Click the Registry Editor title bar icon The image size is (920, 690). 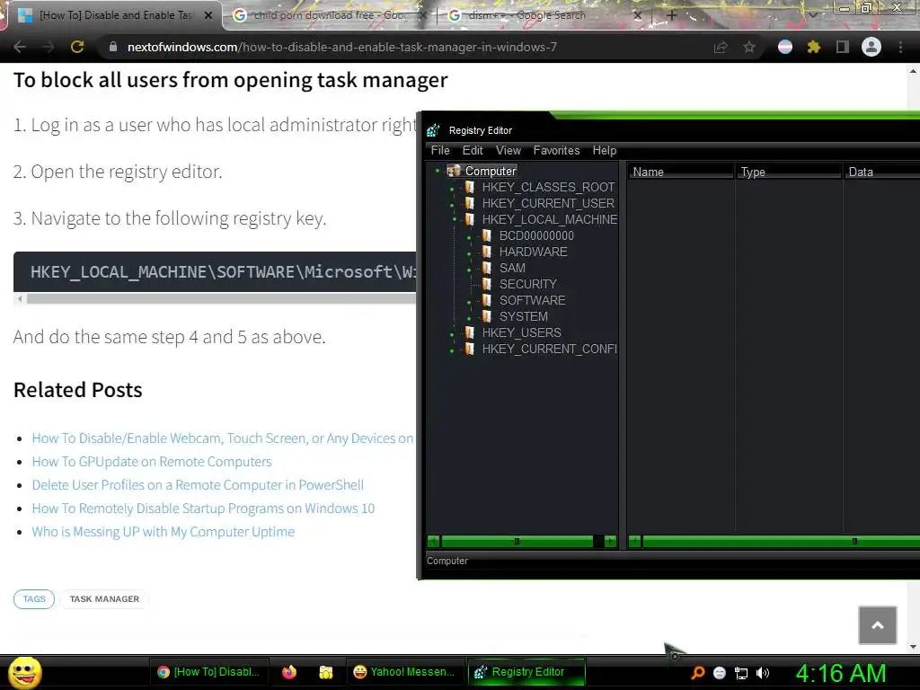pos(434,130)
